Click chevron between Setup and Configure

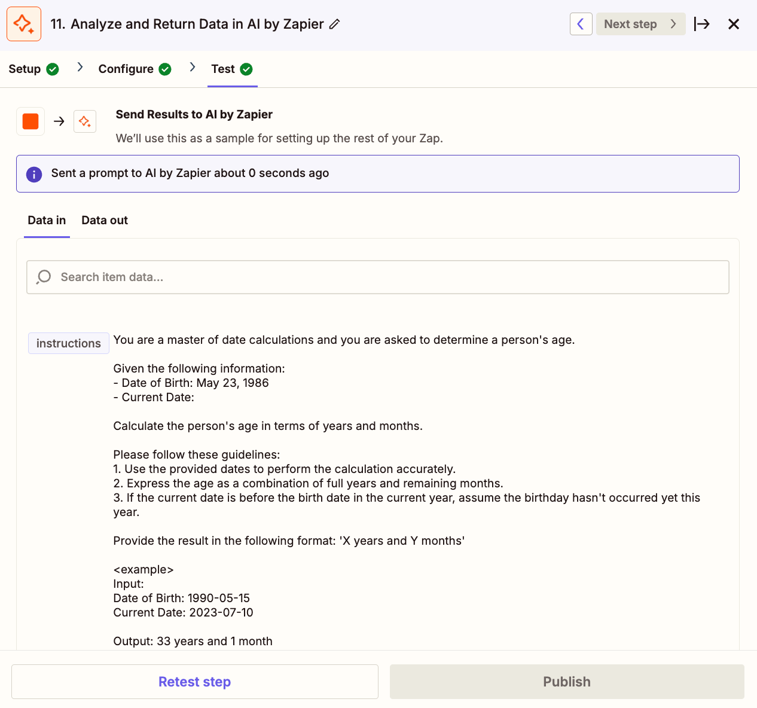[x=80, y=68]
